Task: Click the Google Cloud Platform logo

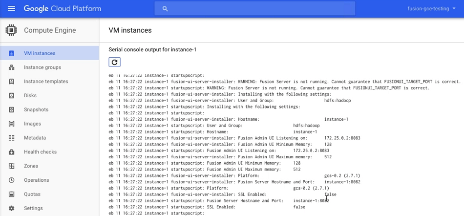Action: click(x=63, y=9)
